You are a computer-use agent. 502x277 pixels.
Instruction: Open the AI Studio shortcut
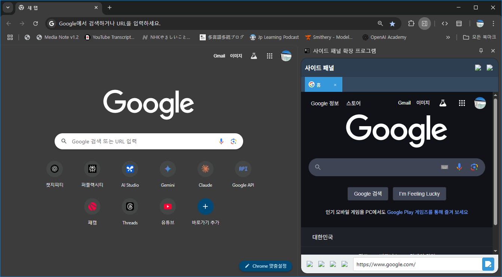[130, 175]
